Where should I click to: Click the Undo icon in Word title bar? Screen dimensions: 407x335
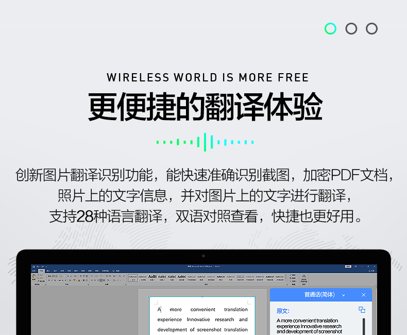[x=38, y=266]
